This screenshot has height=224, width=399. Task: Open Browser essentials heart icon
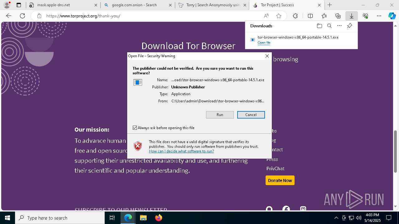point(365,16)
